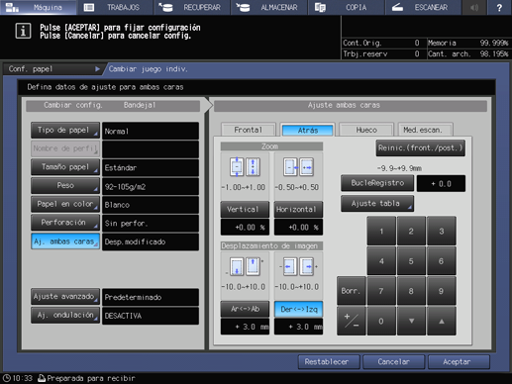Select the Der<->Izq image shift button
Image resolution: width=512 pixels, height=384 pixels.
[298, 309]
